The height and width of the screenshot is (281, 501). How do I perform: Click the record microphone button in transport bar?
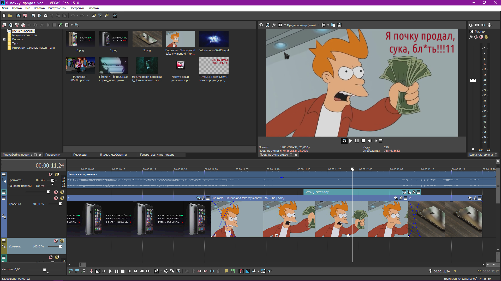tap(91, 271)
